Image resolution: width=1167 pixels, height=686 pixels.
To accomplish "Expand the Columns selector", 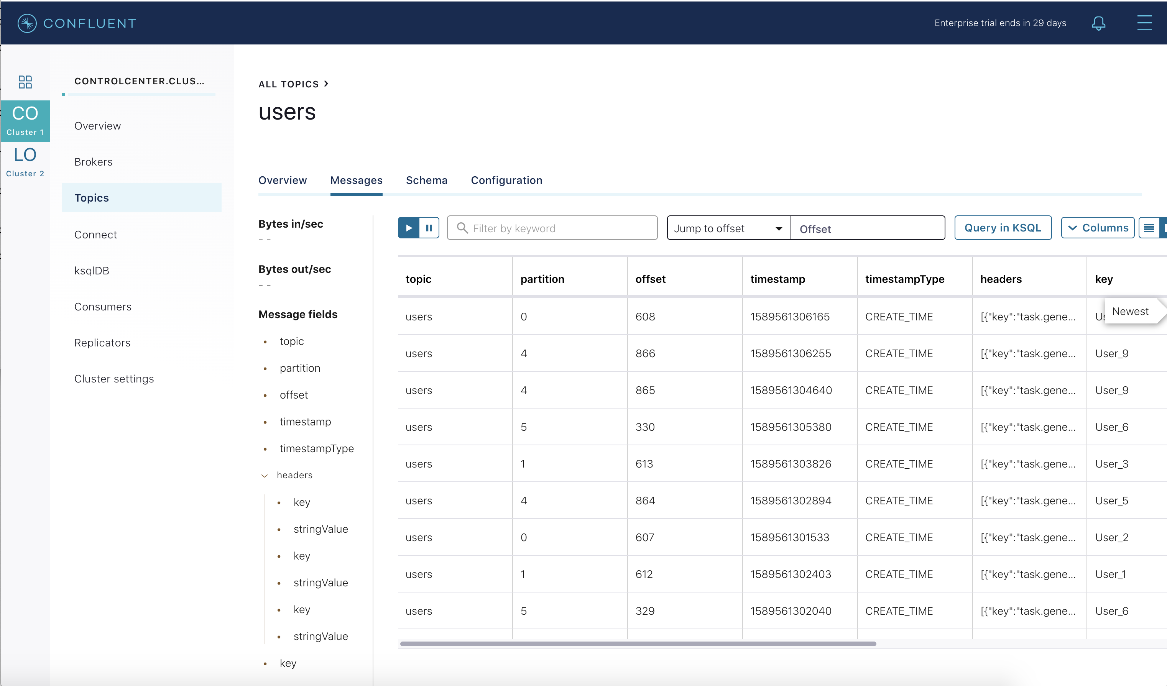I will 1098,228.
